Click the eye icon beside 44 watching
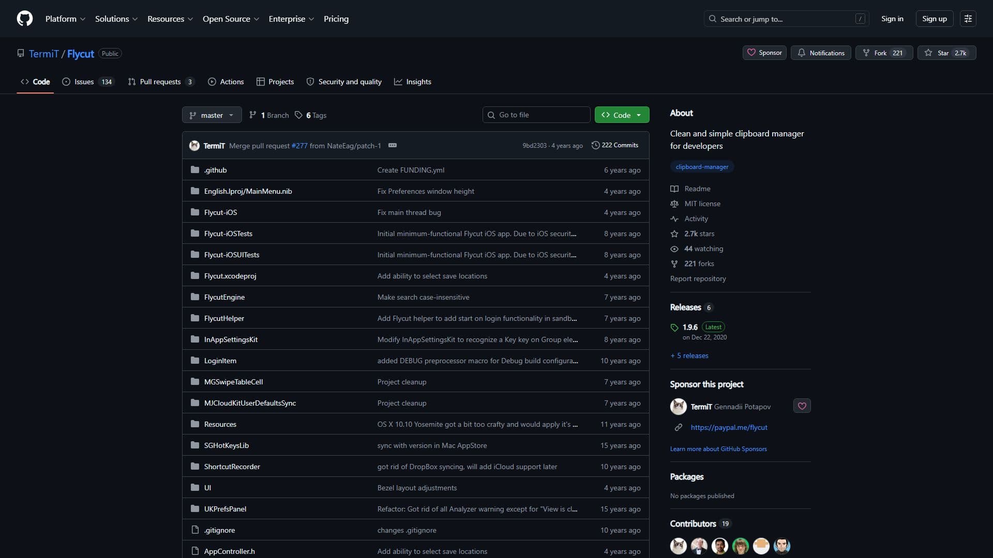The height and width of the screenshot is (558, 993). [674, 249]
